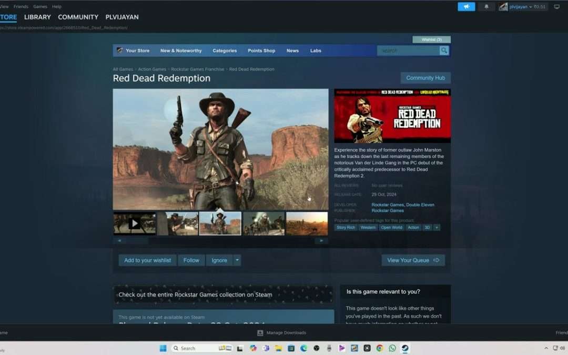Play the game trailer via the play thumbnail

[134, 224]
